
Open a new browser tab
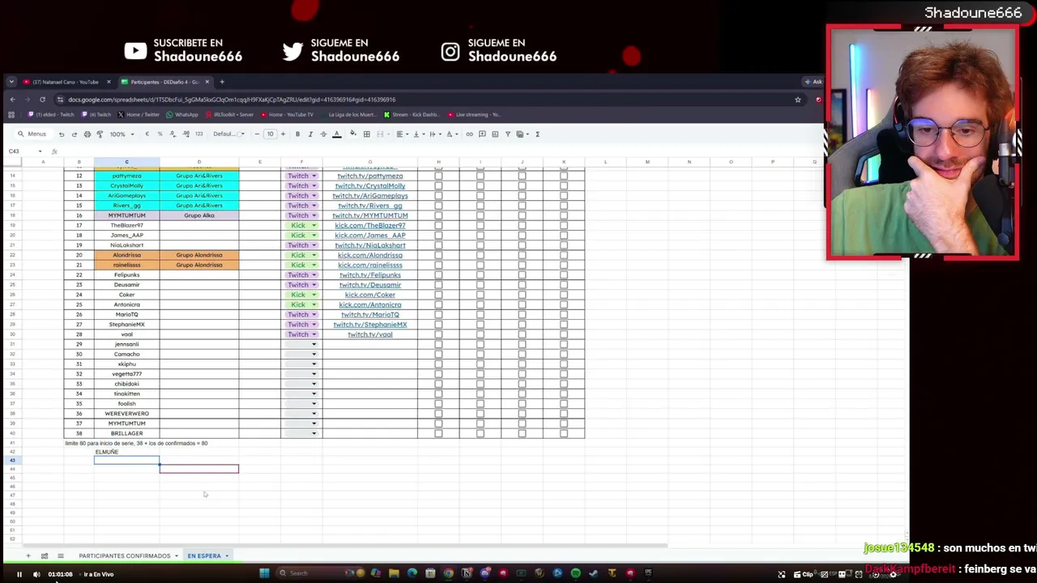point(223,82)
